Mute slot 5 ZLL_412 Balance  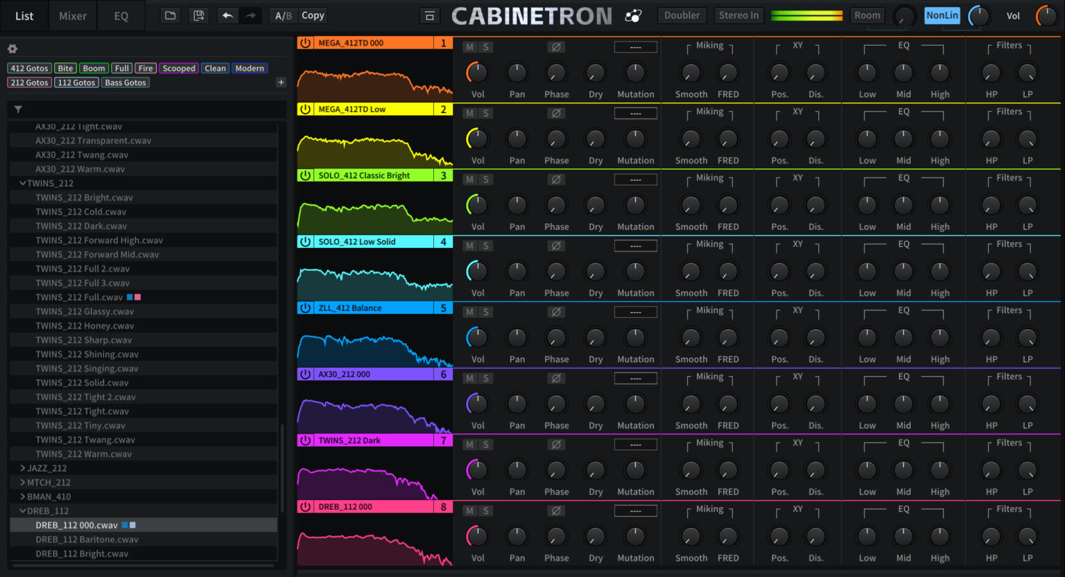[x=470, y=312]
